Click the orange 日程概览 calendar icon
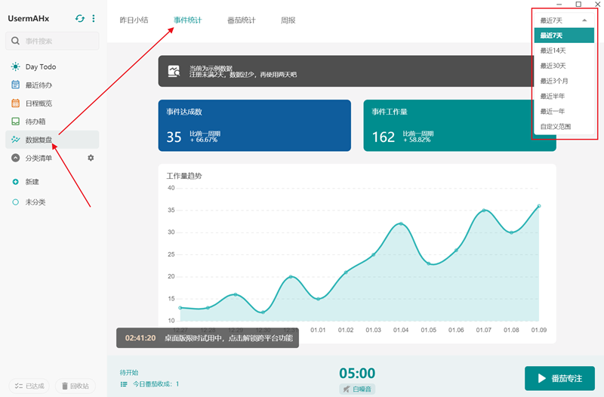Screen dimensions: 604x397 click(x=15, y=103)
